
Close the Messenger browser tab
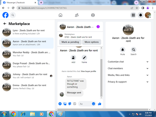(35, 2)
